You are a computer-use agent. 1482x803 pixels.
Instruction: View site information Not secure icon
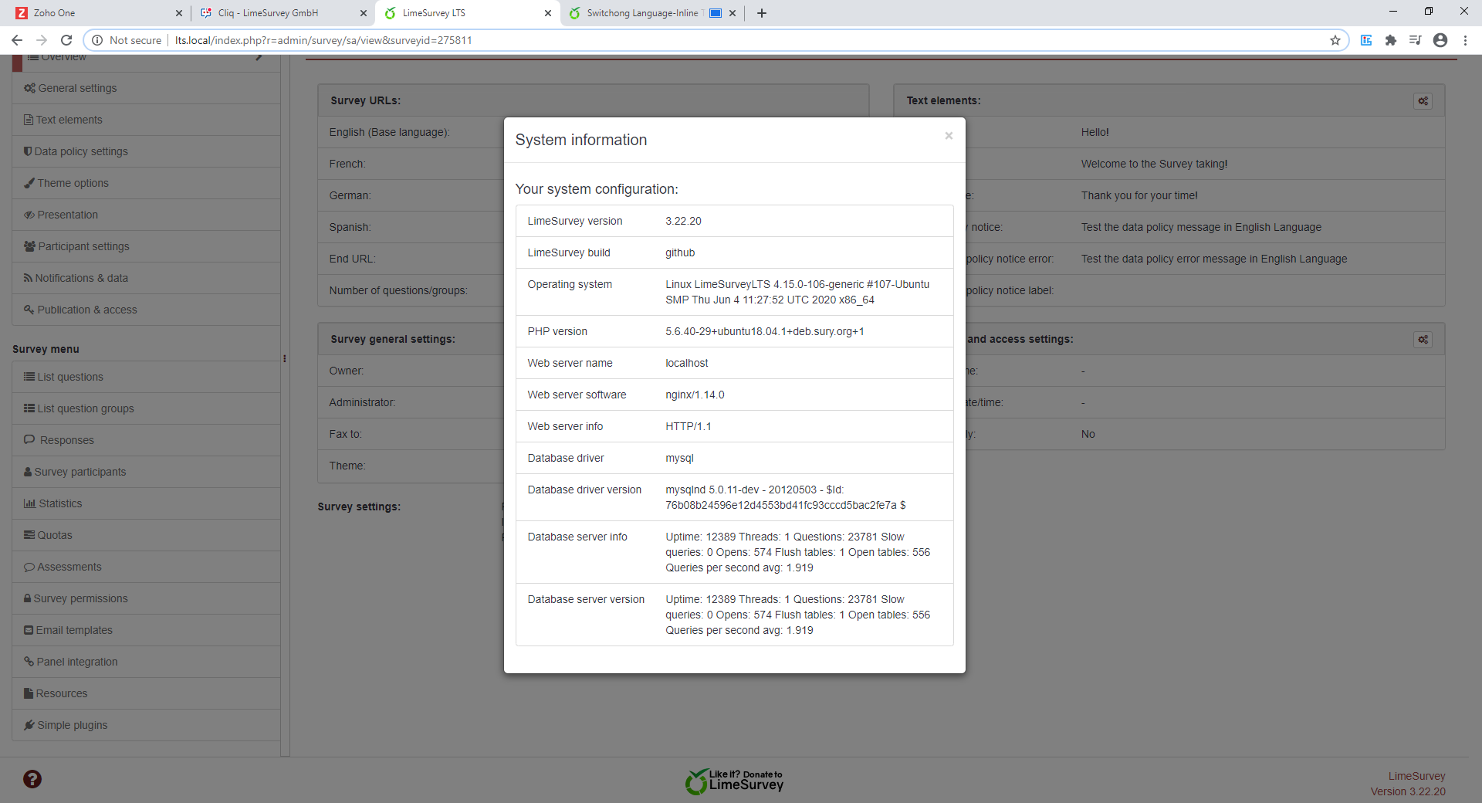97,40
